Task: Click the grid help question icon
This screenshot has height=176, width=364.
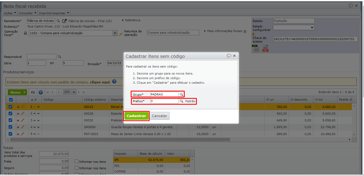Action: [41, 92]
